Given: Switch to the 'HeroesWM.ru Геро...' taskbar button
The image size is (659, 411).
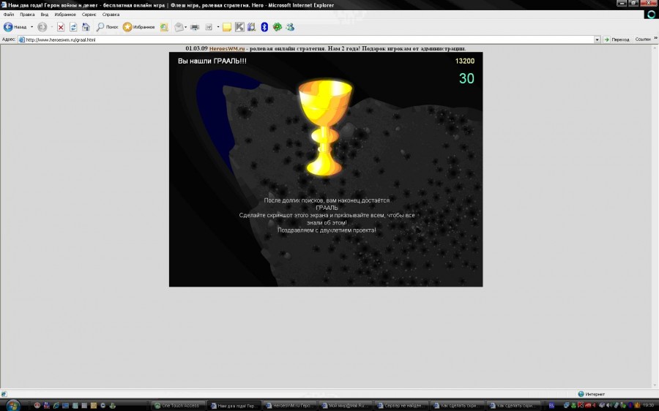Looking at the screenshot, I should [x=291, y=406].
